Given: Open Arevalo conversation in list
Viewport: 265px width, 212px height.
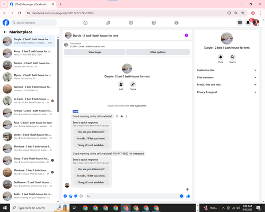Looking at the screenshot, I should pos(28,112).
